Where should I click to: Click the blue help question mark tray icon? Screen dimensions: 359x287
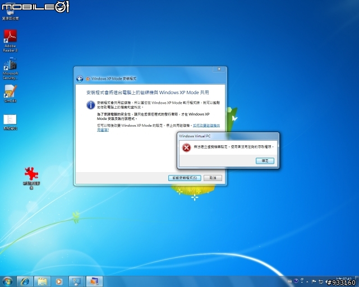pyautogui.click(x=296, y=281)
